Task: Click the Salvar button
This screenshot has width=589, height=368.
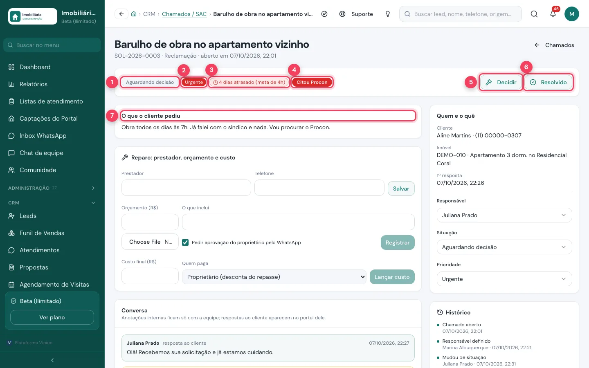Action: point(401,188)
